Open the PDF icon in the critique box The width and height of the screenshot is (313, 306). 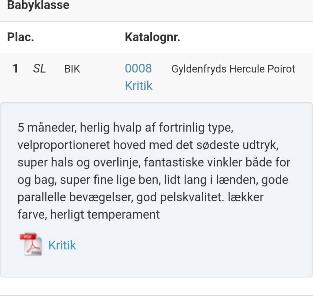coord(31,244)
